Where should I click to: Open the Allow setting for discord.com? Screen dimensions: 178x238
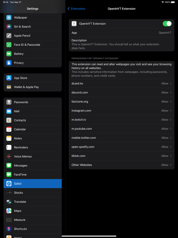121,92
